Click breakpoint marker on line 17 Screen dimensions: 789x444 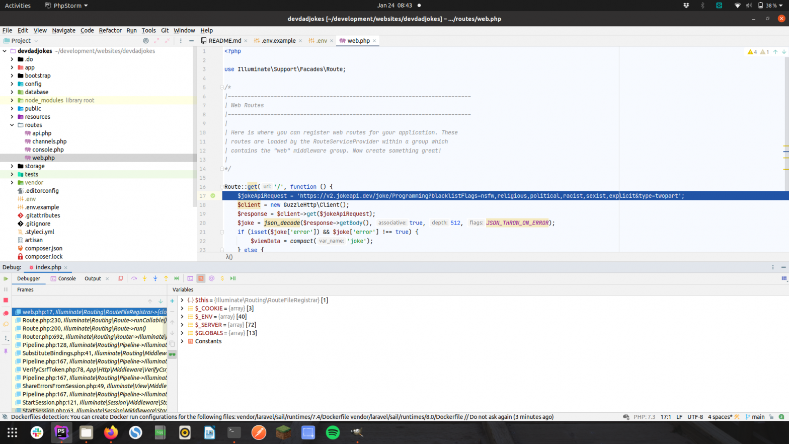tap(213, 196)
